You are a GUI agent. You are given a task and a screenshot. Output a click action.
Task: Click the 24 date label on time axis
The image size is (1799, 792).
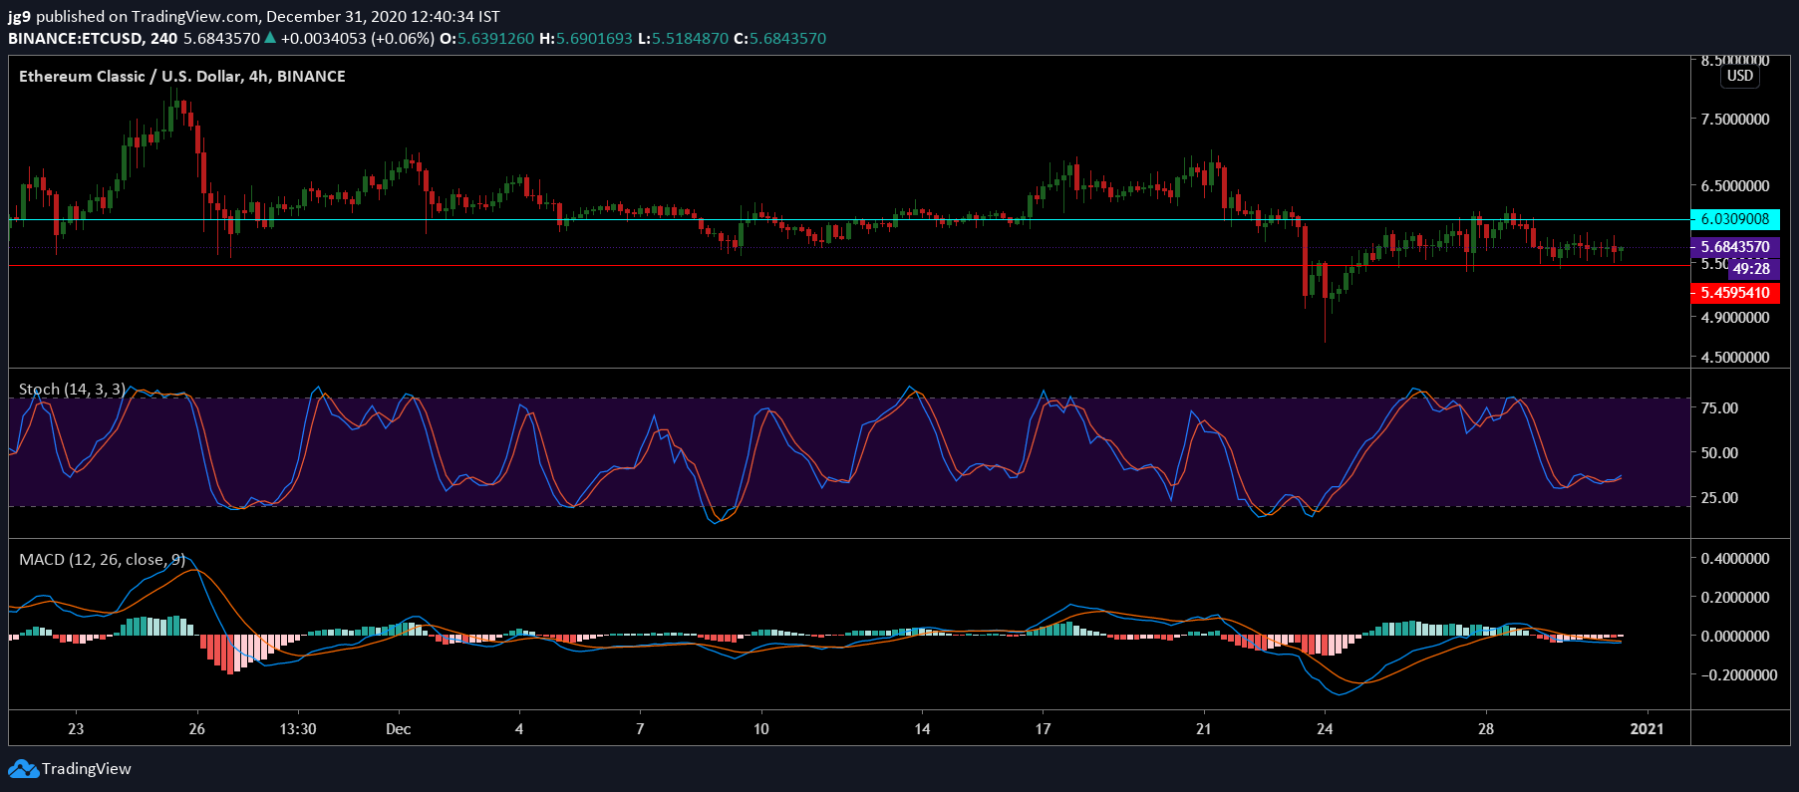pos(1325,729)
